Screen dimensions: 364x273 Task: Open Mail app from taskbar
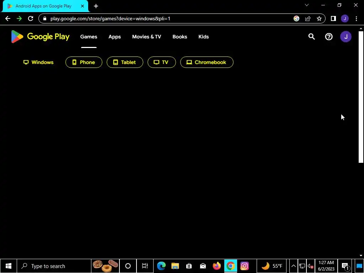pos(203,266)
